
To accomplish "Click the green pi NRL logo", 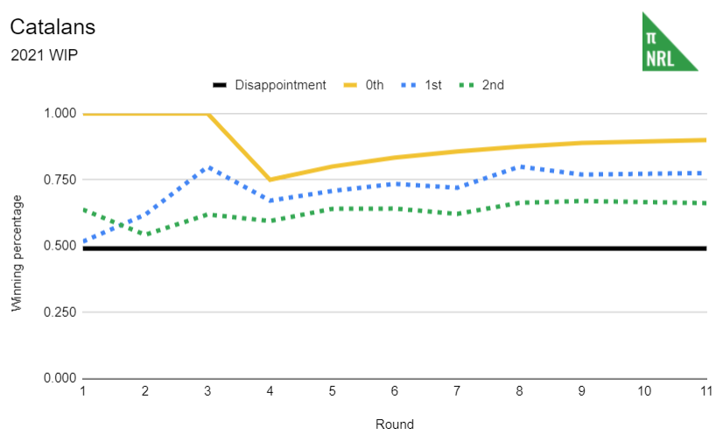I will [669, 42].
